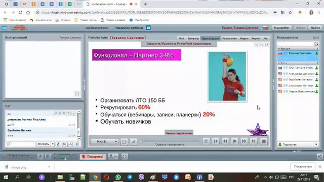Click the Russian flag language icon
324x182 pixels.
pyautogui.click(x=265, y=28)
